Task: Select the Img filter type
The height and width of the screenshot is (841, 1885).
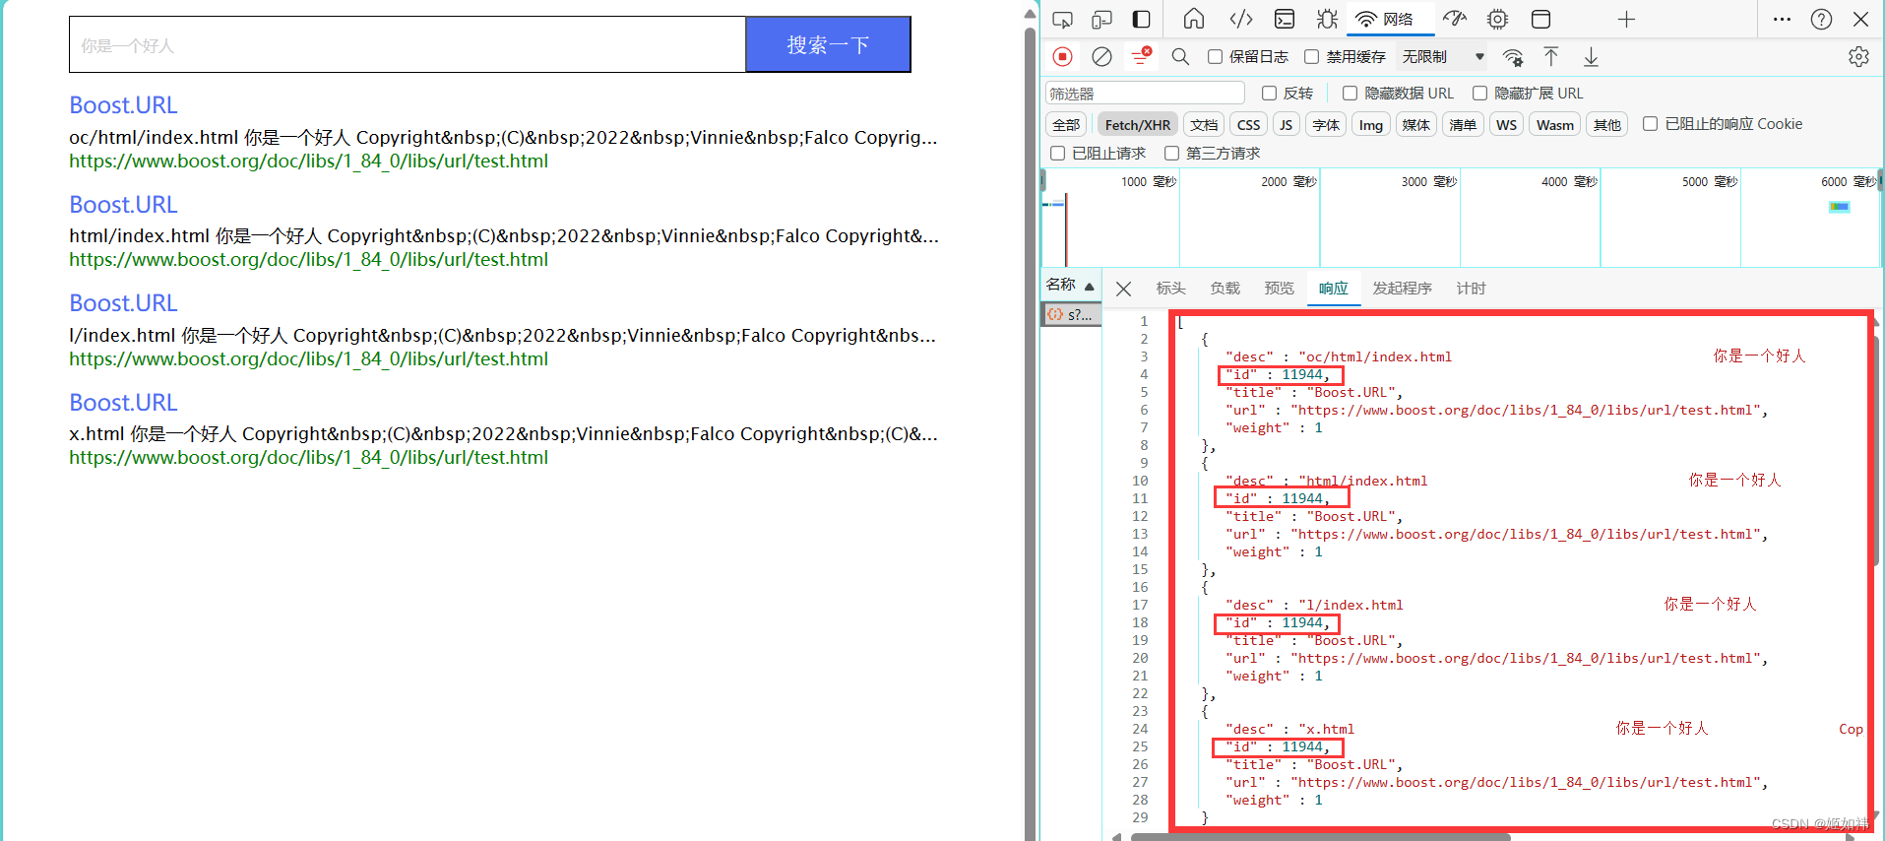Action: (1371, 125)
